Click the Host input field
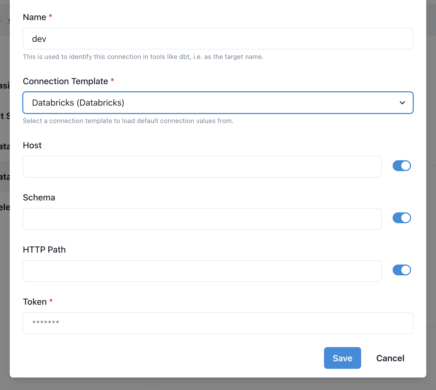Image resolution: width=436 pixels, height=390 pixels. click(x=202, y=167)
